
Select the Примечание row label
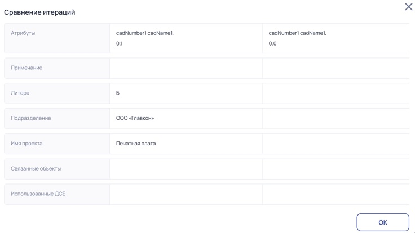pos(27,68)
